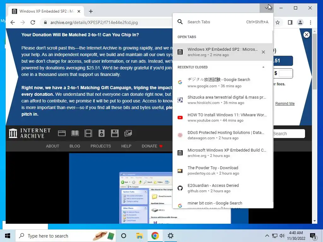Viewport: 323px width, 242px height.
Task: Reopen Shizuoka area terrestrial digital tab
Action: coord(222,100)
